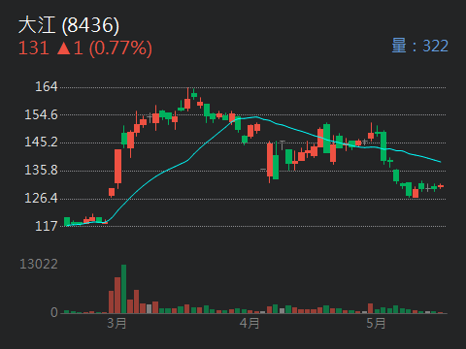Click the volume label 量: 322
Image resolution: width=466 pixels, height=349 pixels.
[419, 46]
